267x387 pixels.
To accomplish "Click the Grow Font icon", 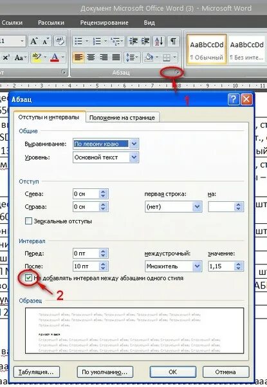I will [34, 41].
